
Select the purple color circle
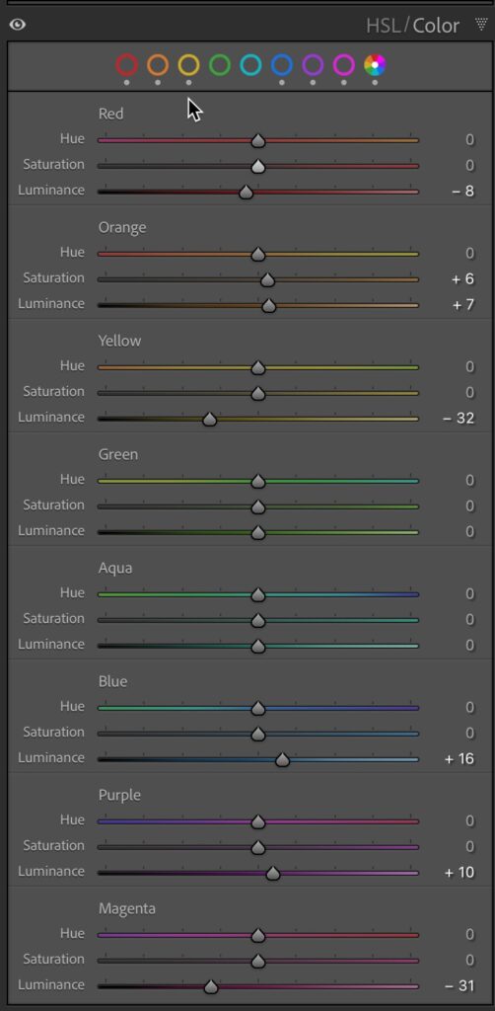click(313, 65)
